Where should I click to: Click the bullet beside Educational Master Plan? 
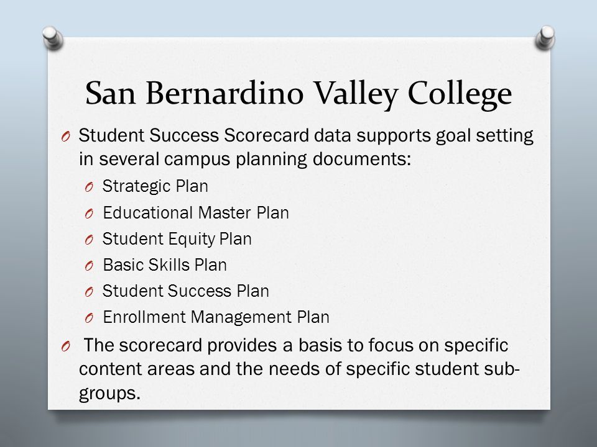click(x=89, y=214)
